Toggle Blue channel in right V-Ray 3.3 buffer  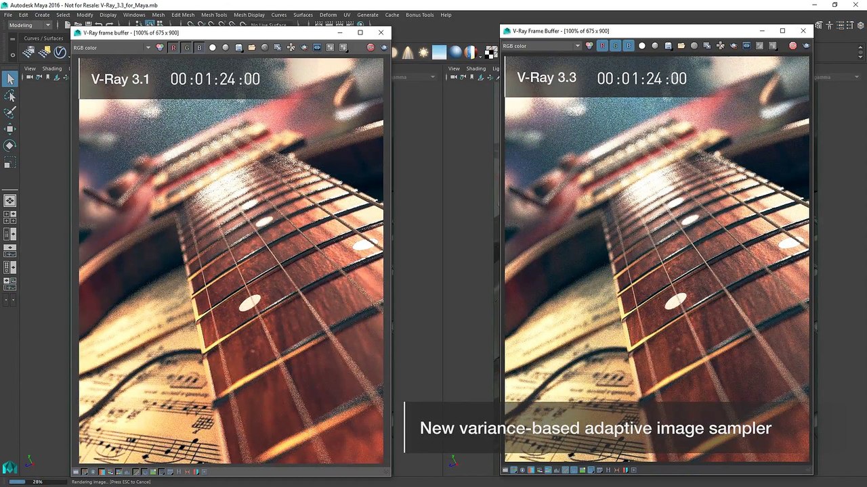point(629,46)
